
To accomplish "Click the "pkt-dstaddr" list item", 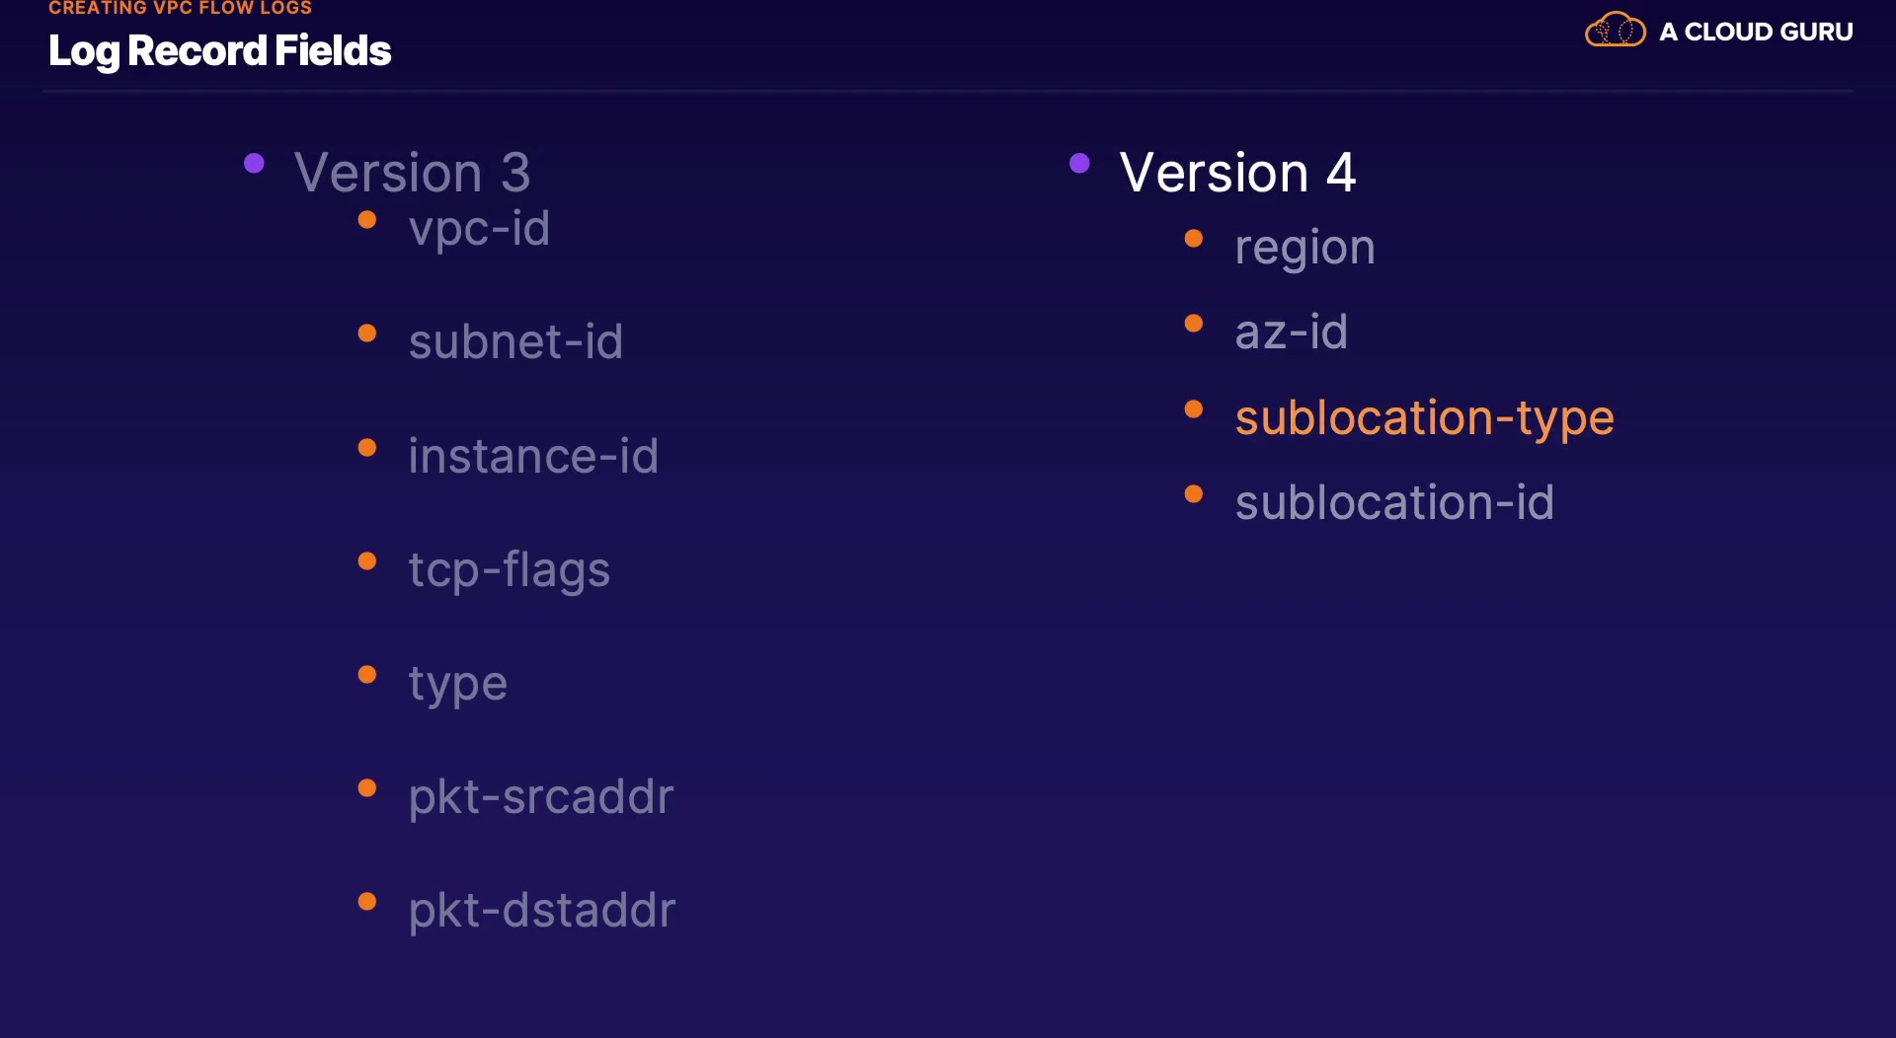I will [542, 911].
